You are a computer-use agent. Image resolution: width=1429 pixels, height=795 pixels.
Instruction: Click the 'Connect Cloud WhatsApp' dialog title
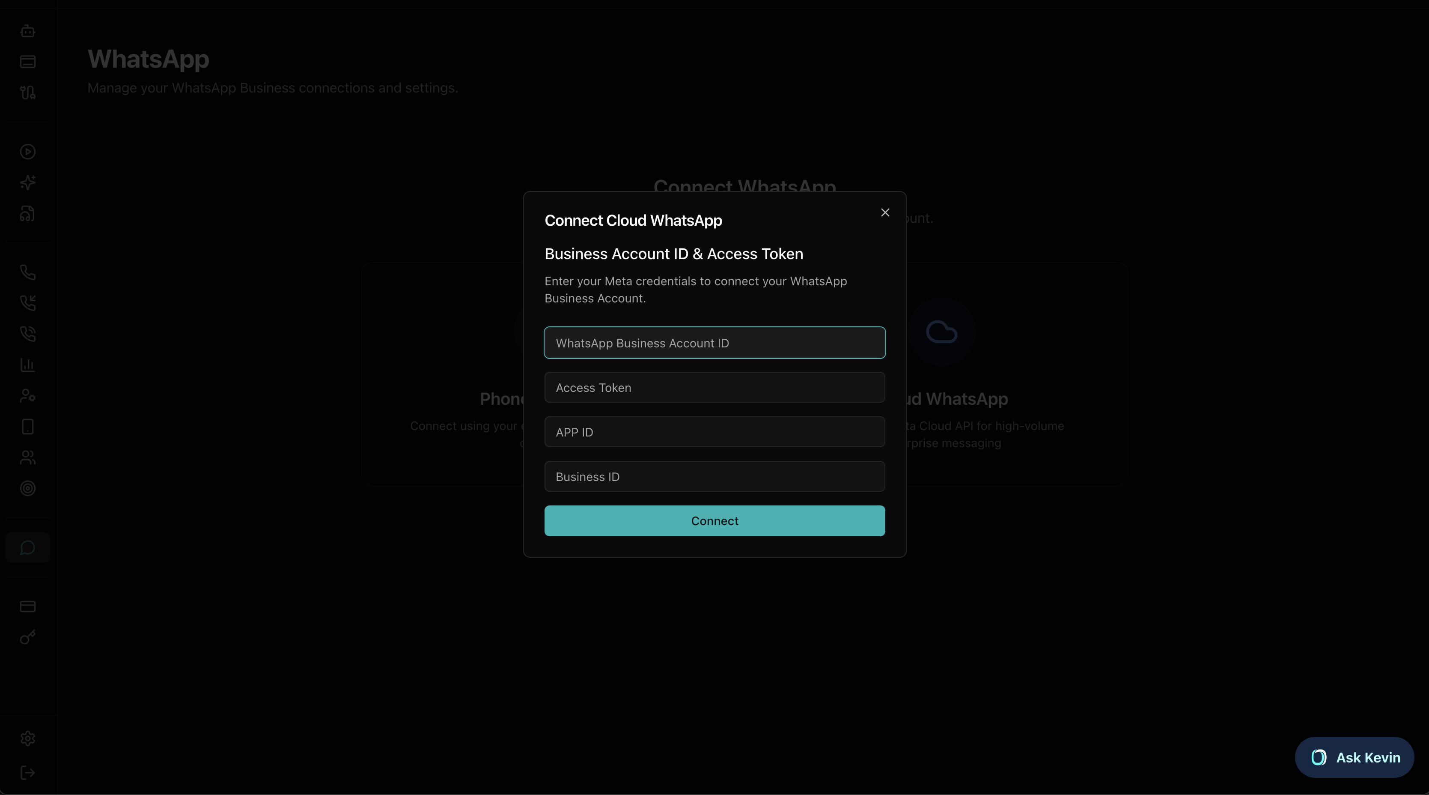coord(633,221)
